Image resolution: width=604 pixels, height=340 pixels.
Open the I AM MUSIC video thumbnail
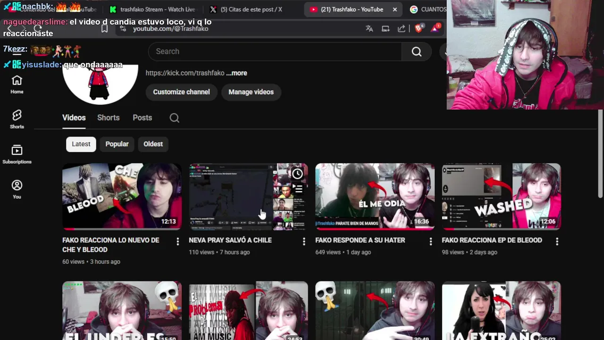(248, 310)
